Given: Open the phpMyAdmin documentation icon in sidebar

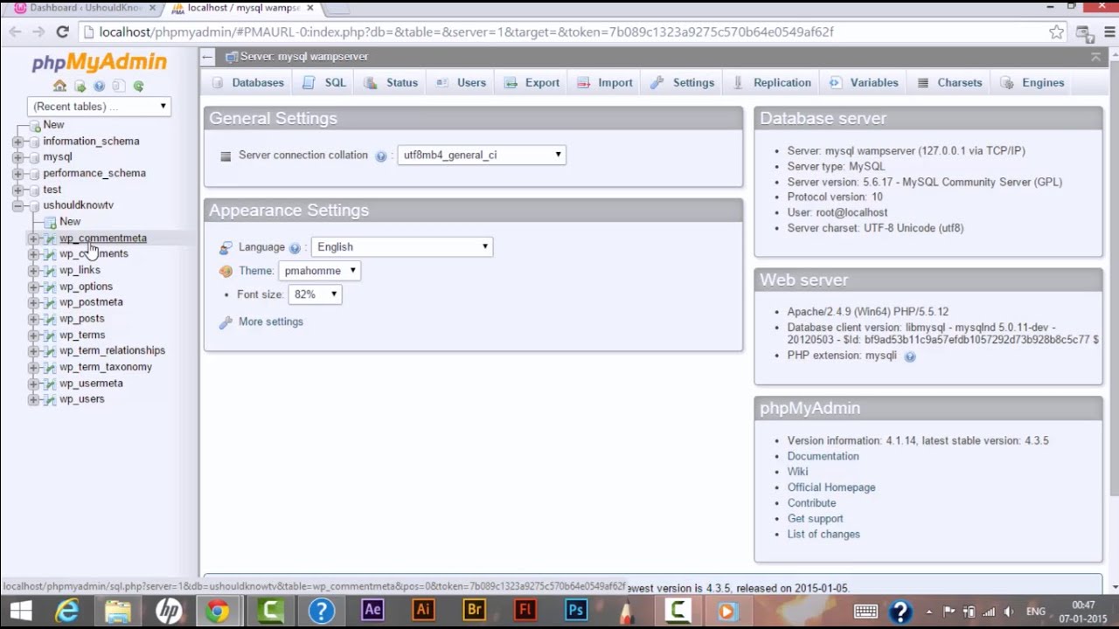Looking at the screenshot, I should [x=99, y=86].
